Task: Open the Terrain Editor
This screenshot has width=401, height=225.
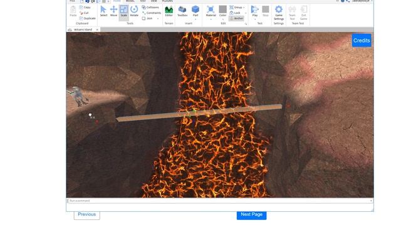Action: click(x=169, y=11)
